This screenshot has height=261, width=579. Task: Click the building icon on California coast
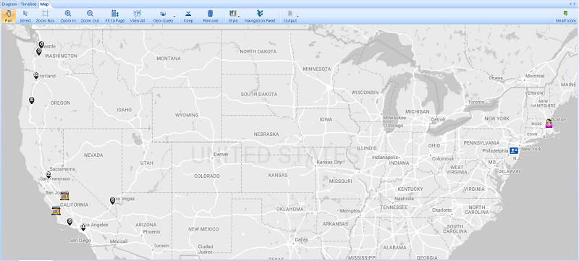click(x=56, y=210)
